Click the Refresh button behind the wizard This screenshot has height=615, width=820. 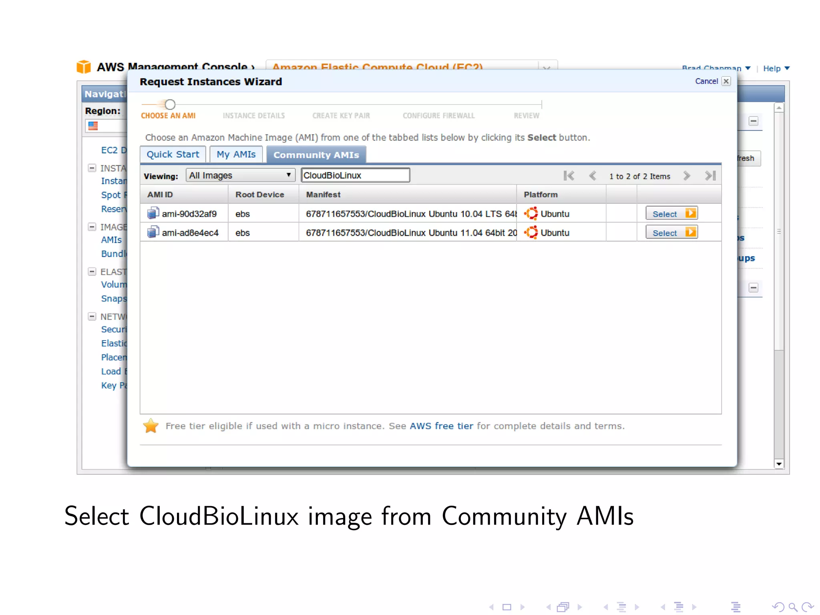pos(749,158)
